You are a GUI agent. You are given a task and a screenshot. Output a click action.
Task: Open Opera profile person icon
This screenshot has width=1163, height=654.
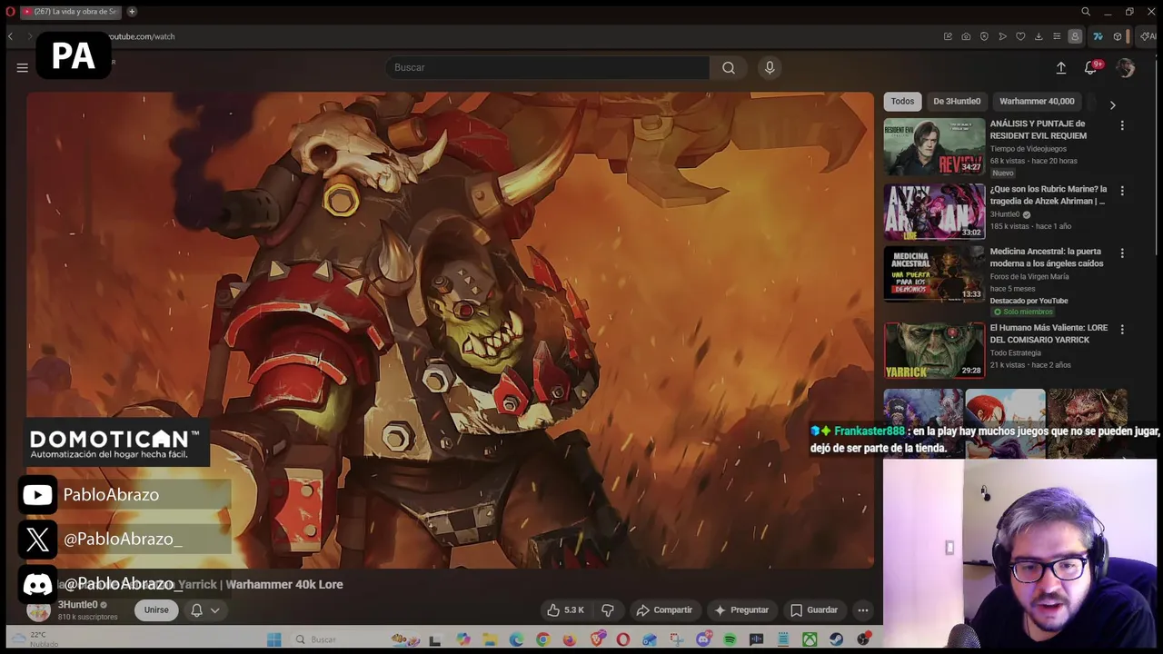pyautogui.click(x=1075, y=36)
